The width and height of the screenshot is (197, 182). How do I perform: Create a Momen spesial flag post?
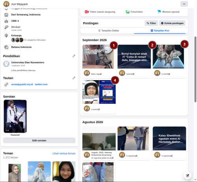point(168,12)
